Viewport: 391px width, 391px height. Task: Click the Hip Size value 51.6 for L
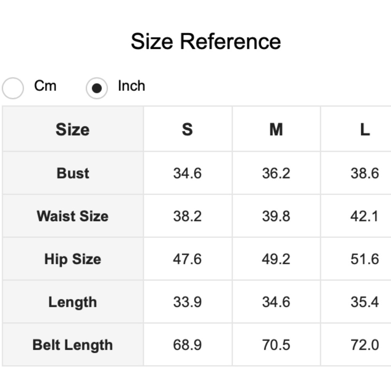click(x=364, y=259)
